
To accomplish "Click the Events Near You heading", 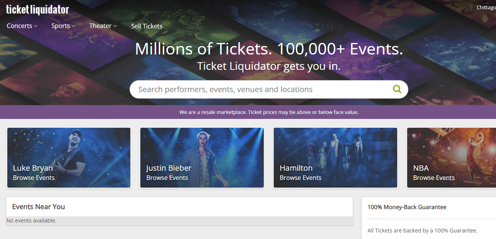I will tap(38, 206).
